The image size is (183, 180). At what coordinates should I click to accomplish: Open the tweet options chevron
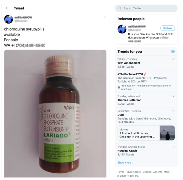(x=105, y=17)
